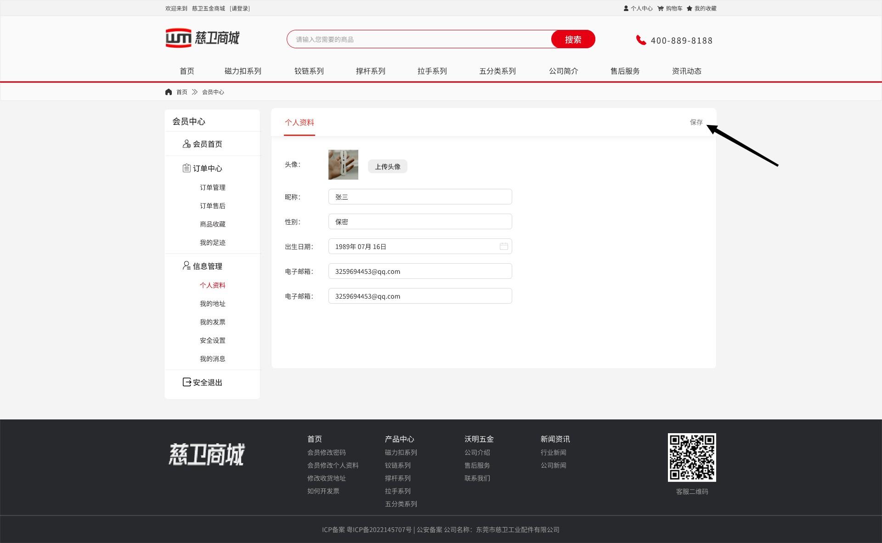Click the red phone icon near hotline
The image size is (882, 543).
pos(641,40)
